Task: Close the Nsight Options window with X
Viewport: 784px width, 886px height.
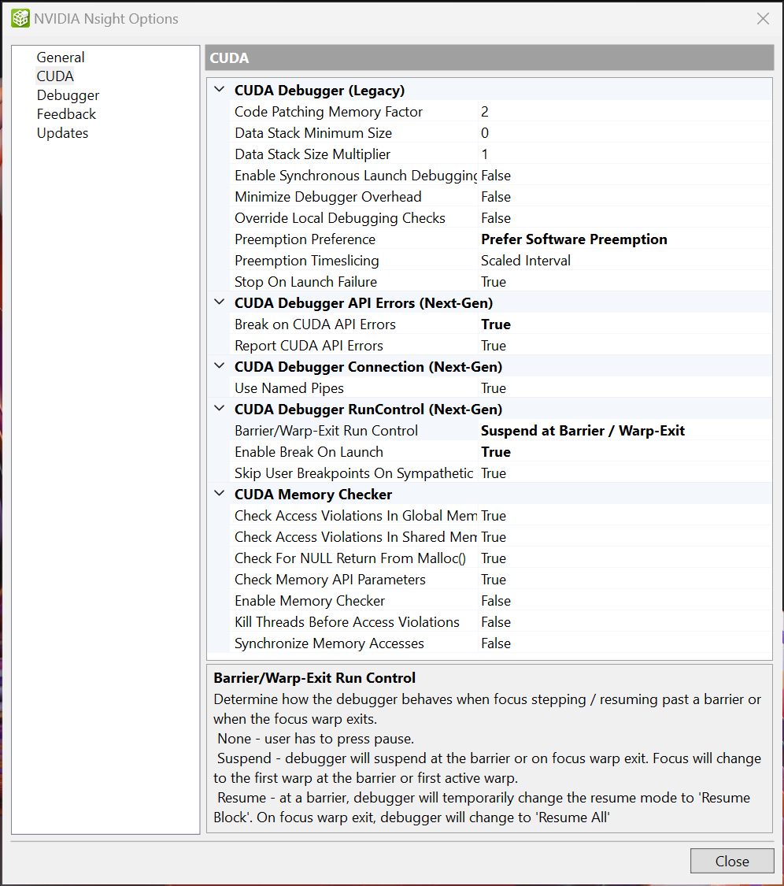Action: point(763,19)
